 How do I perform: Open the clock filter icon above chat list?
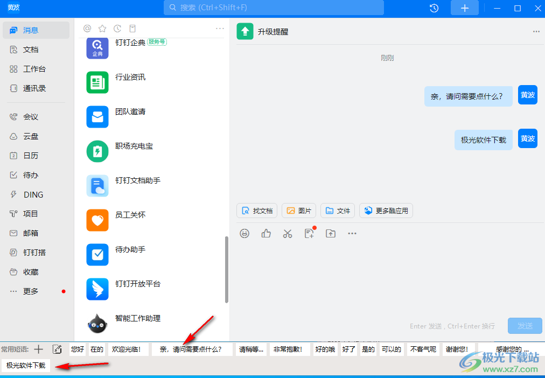click(117, 29)
